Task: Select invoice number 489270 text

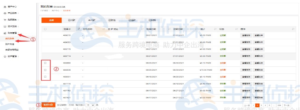Action: [67, 35]
